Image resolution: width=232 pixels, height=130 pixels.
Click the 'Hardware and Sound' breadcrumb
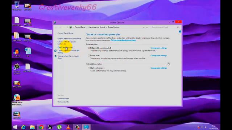(x=97, y=27)
